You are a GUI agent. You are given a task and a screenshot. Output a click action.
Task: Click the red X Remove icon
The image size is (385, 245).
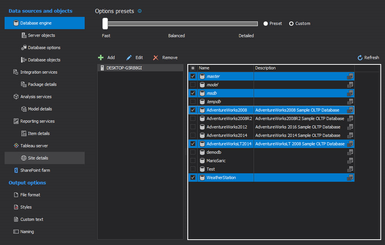156,58
